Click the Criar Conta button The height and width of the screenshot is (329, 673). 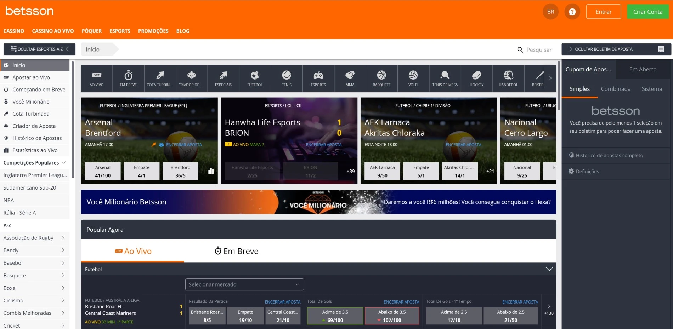[x=647, y=11]
